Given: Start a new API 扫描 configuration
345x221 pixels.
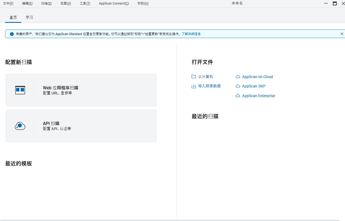Looking at the screenshot, I should pyautogui.click(x=81, y=126).
